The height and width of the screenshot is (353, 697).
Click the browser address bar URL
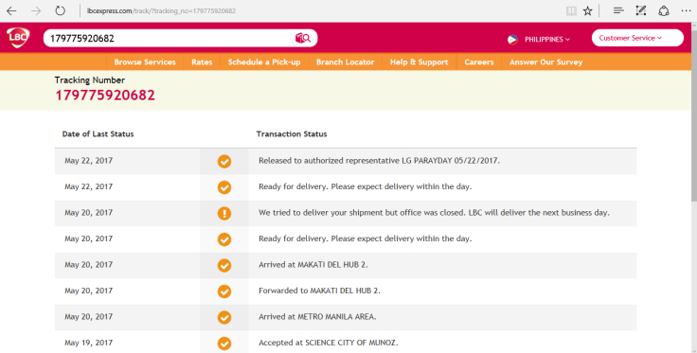pos(161,10)
